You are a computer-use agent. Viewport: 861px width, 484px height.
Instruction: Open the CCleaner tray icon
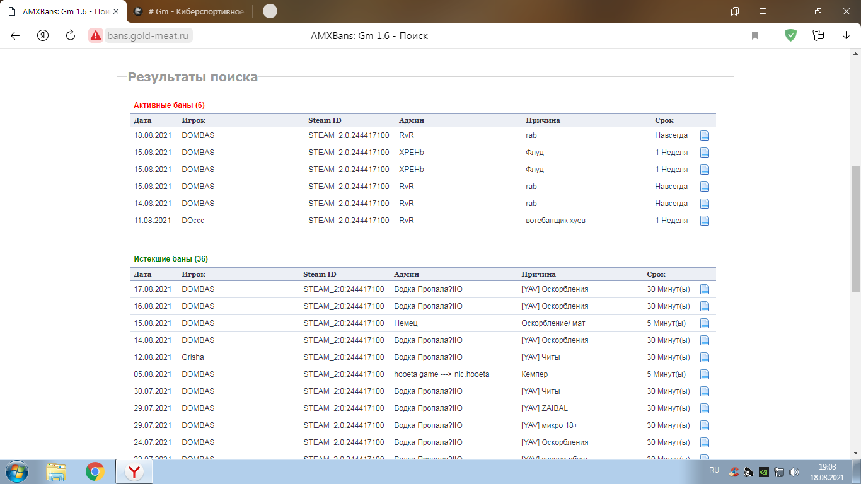(734, 471)
